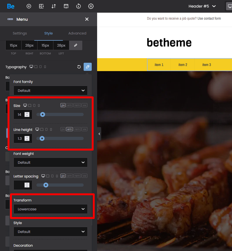Click the Size slider handle
This screenshot has height=251, width=232.
click(42, 114)
